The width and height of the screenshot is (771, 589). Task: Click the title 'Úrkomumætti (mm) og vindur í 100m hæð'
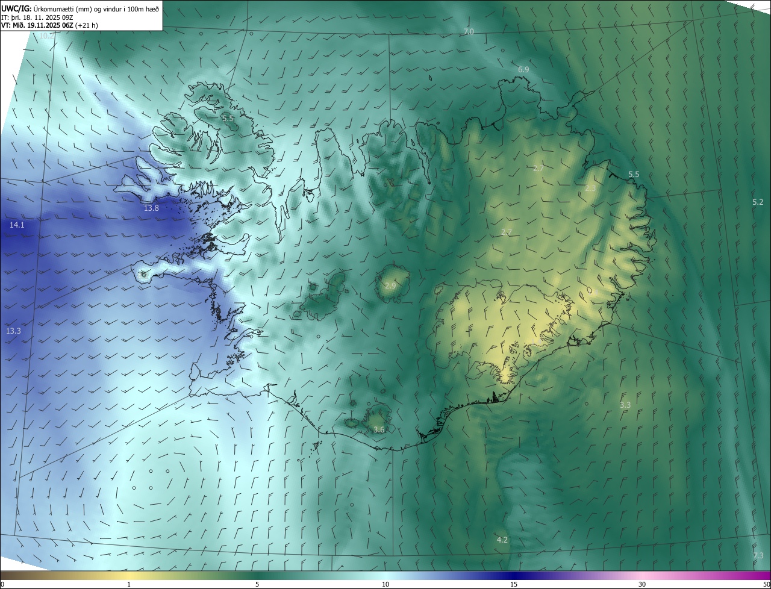pyautogui.click(x=96, y=8)
